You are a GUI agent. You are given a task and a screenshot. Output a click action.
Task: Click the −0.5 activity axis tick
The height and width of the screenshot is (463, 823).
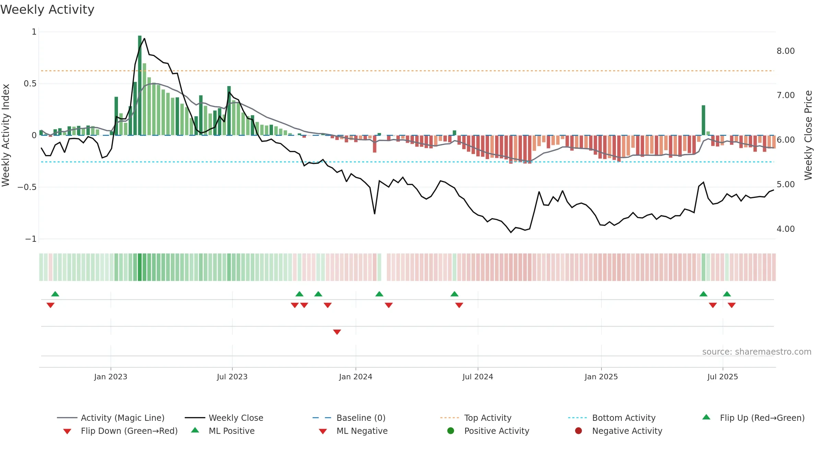pyautogui.click(x=27, y=187)
